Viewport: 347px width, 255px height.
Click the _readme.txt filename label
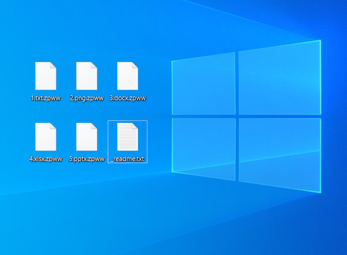pos(128,159)
